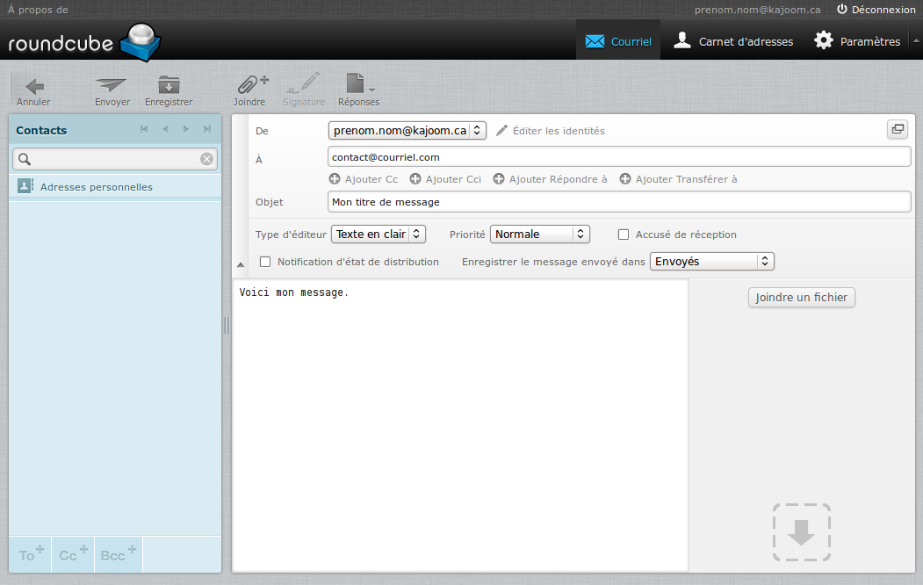Open compose in a new window
923x585 pixels.
click(898, 129)
